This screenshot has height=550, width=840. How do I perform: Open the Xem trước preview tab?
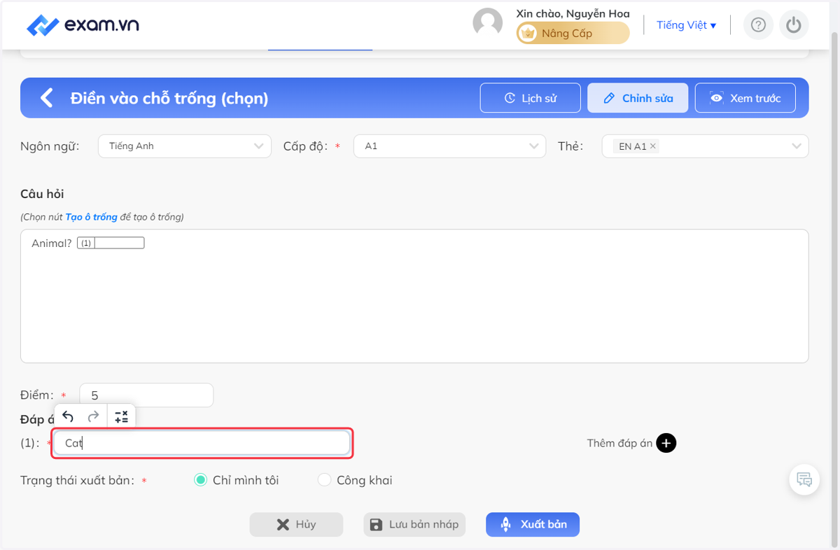(745, 98)
